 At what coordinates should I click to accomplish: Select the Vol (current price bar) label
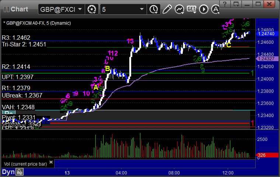click(x=25, y=164)
